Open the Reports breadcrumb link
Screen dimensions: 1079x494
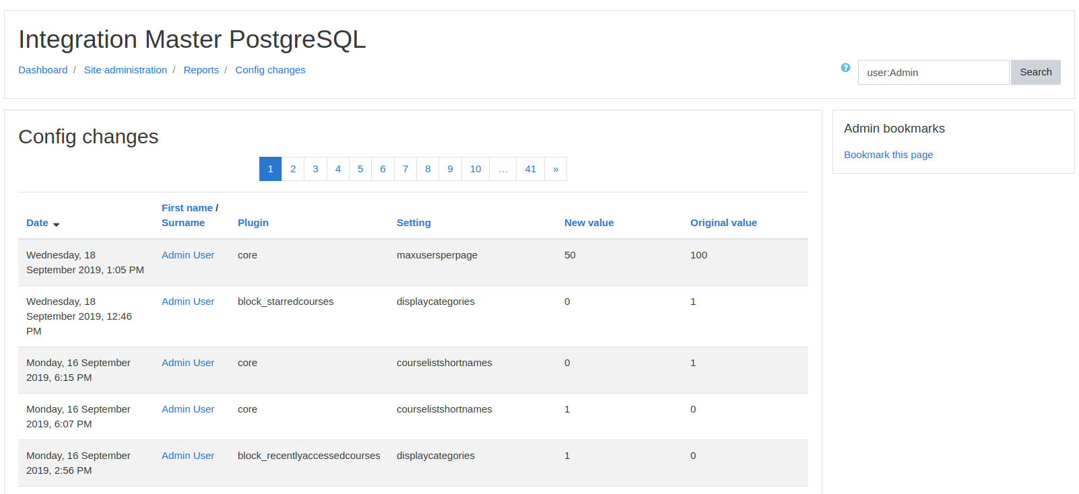pos(201,70)
